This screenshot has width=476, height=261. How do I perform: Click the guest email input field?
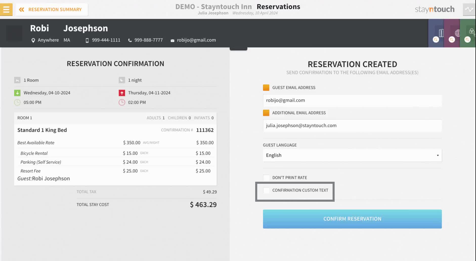coord(352,100)
